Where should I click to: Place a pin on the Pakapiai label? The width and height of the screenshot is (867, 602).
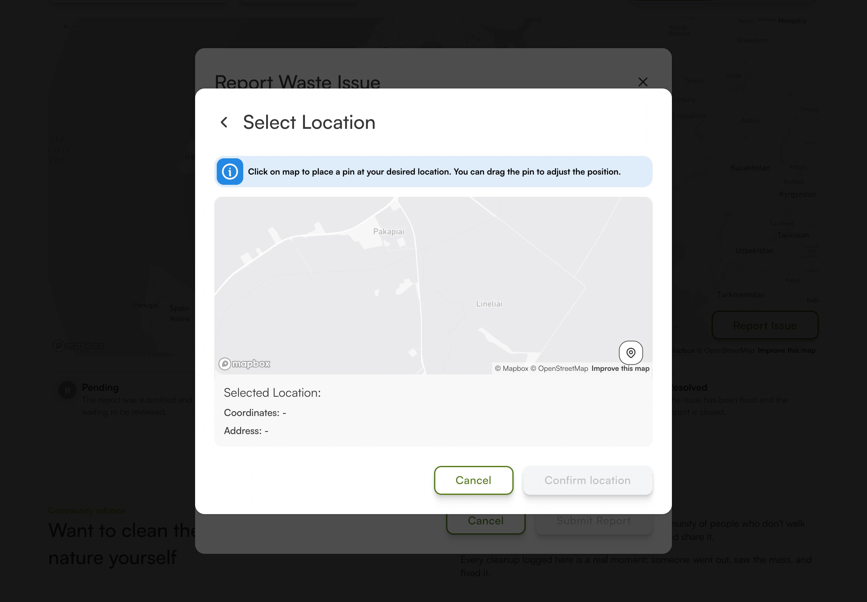click(x=389, y=231)
